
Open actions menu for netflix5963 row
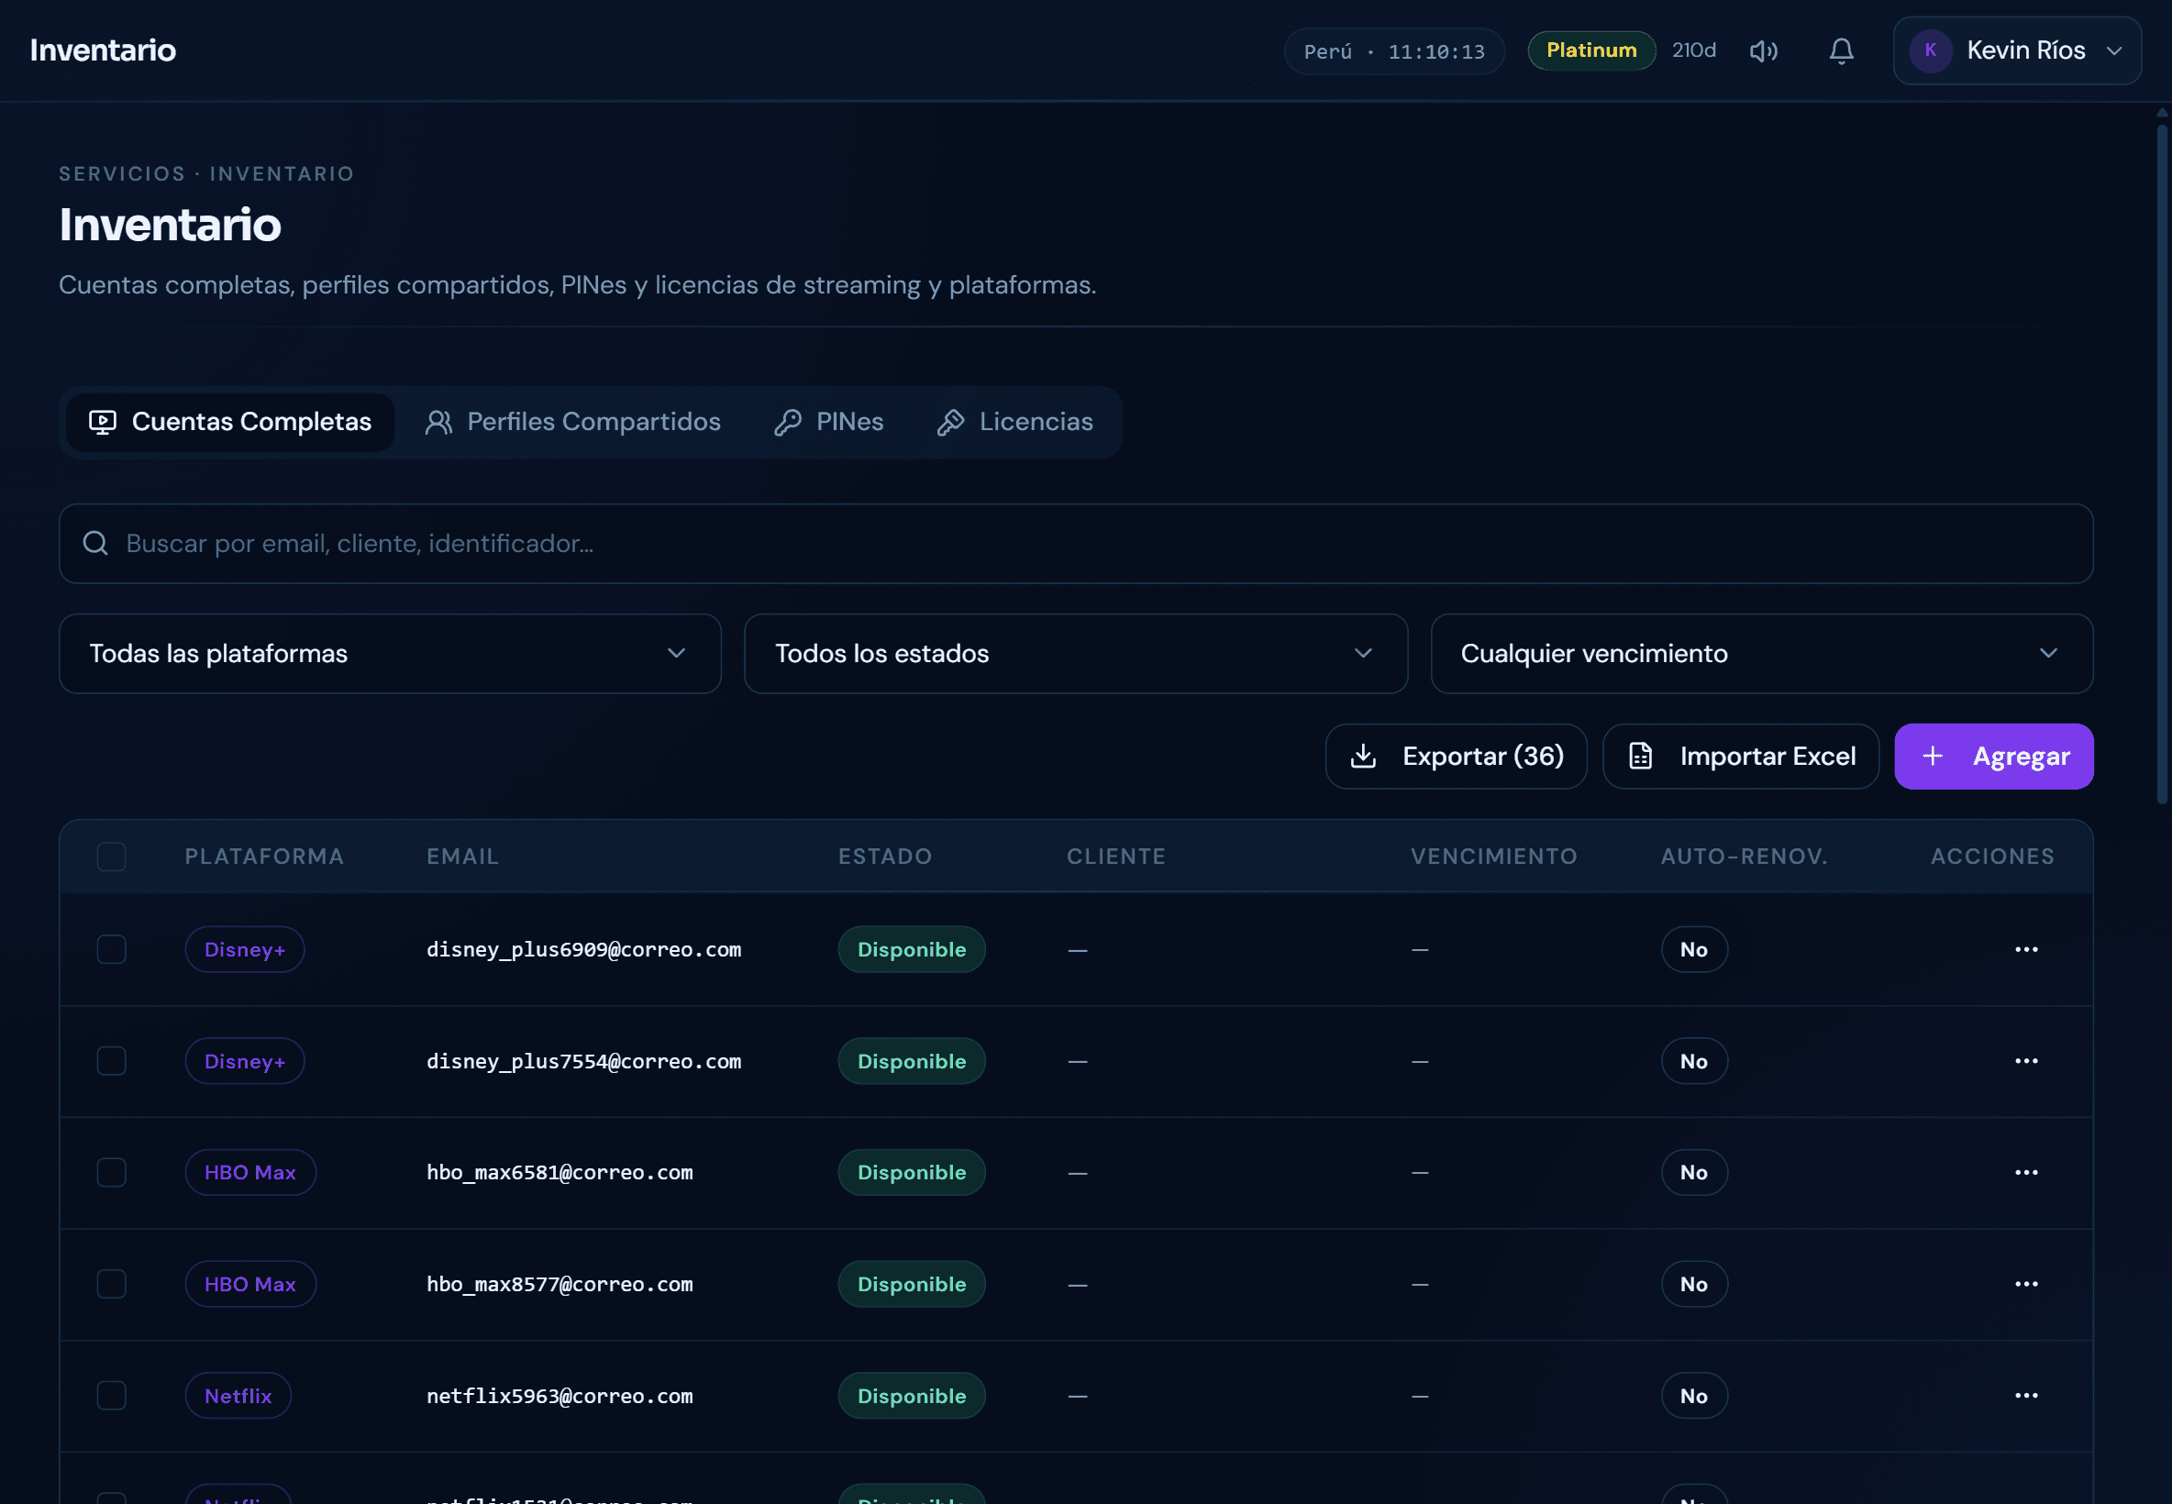(x=2026, y=1396)
